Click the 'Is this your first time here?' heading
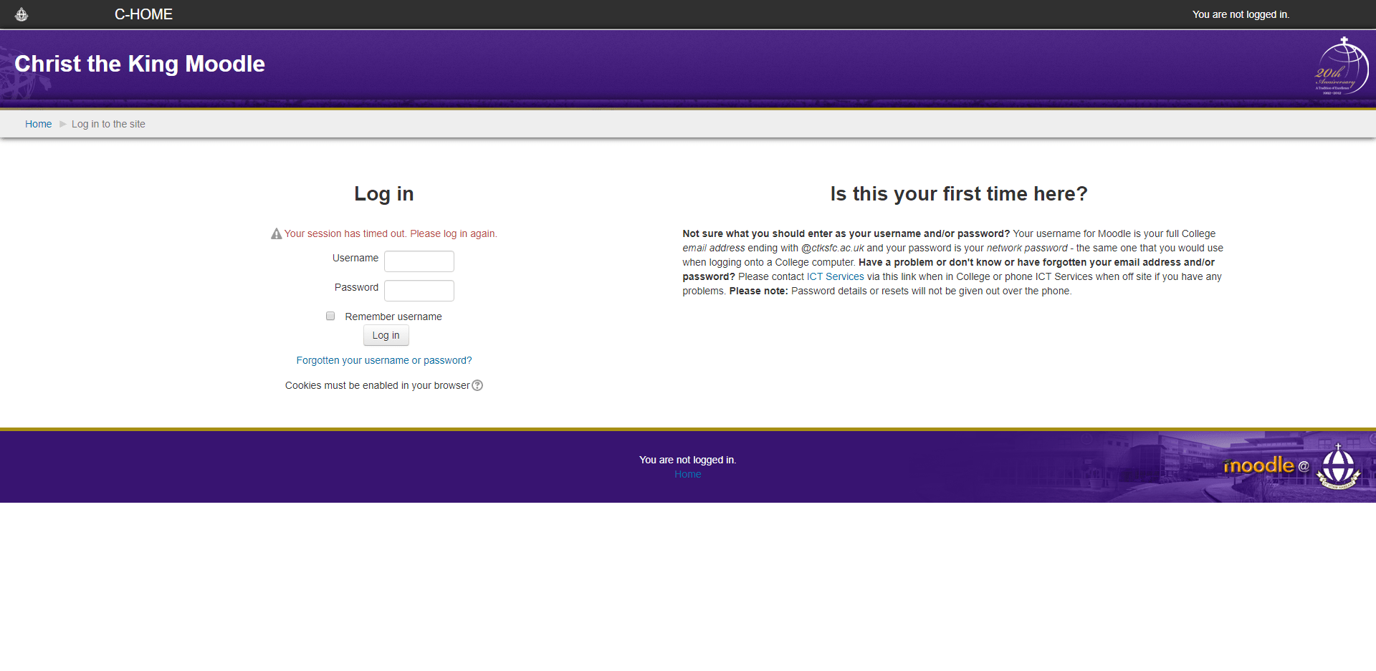Screen dimensions: 1376x671 (959, 193)
